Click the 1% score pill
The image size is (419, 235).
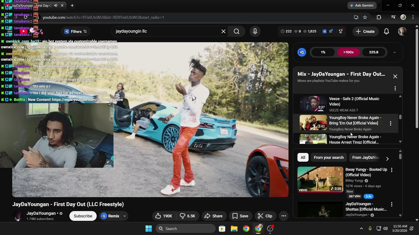323,52
